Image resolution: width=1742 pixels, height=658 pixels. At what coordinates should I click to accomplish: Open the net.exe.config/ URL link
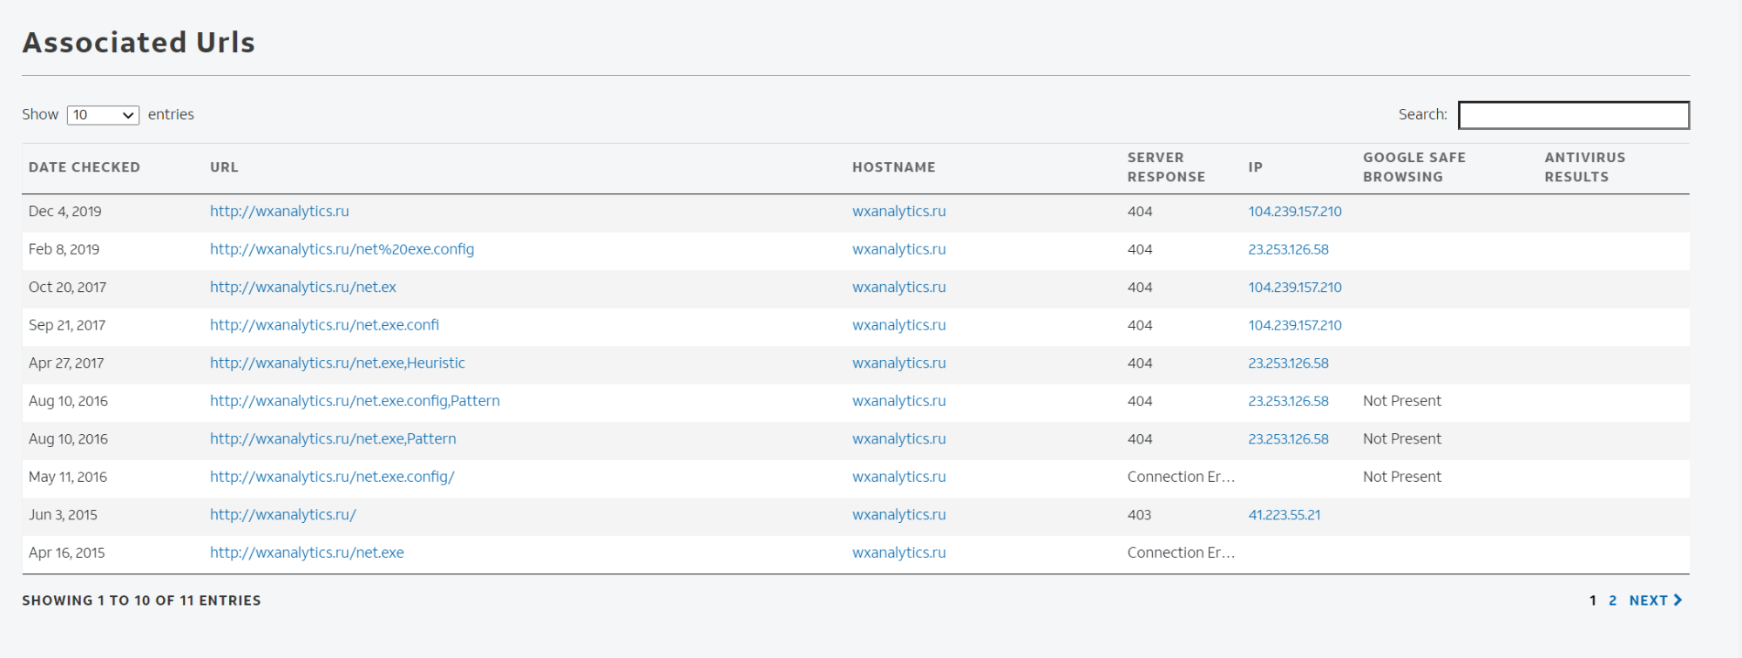point(332,477)
